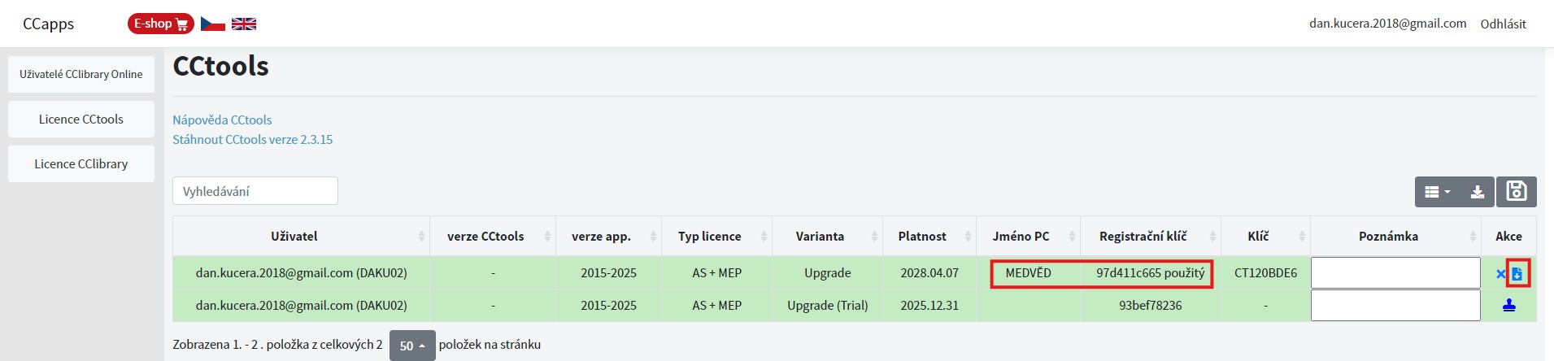Open the 50 items per page dropdown
Screen dimensions: 1554x361
coord(412,345)
